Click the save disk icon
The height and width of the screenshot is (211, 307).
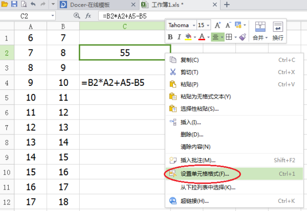tap(14, 4)
